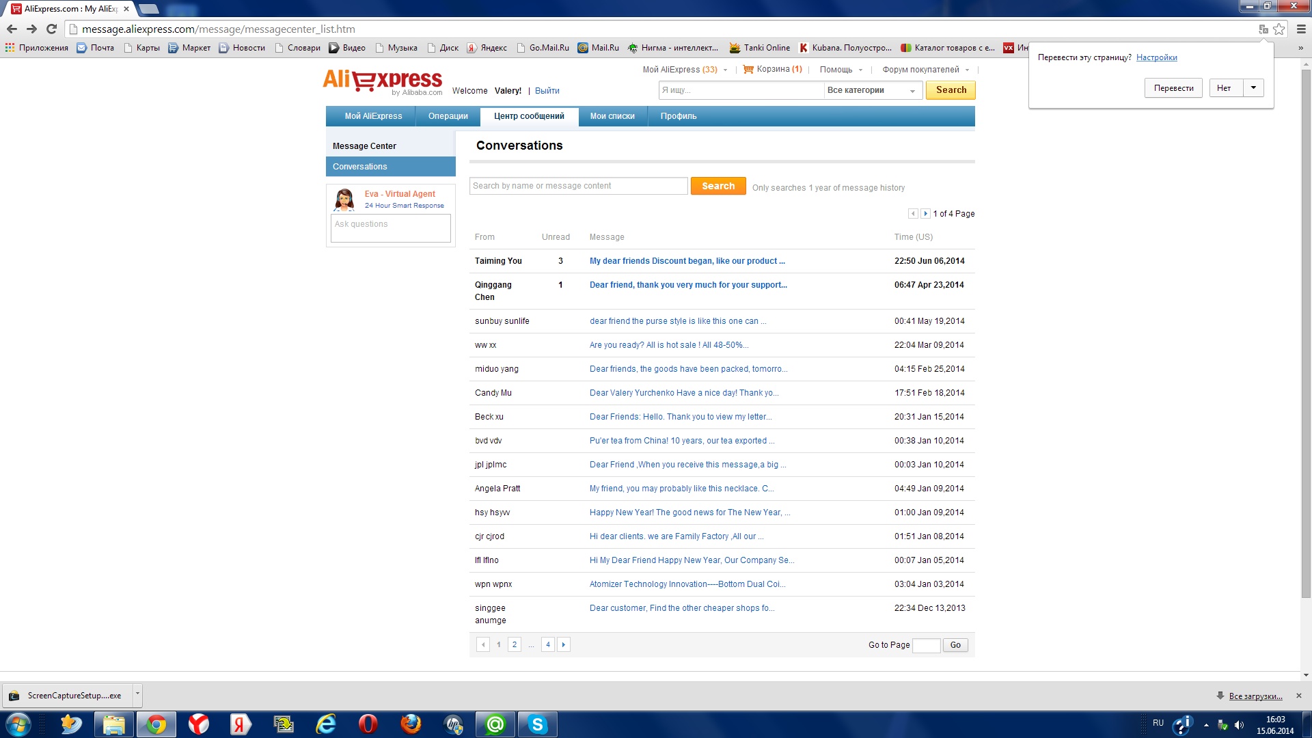Image resolution: width=1312 pixels, height=738 pixels.
Task: Click the yellow Search button in the header
Action: [951, 90]
